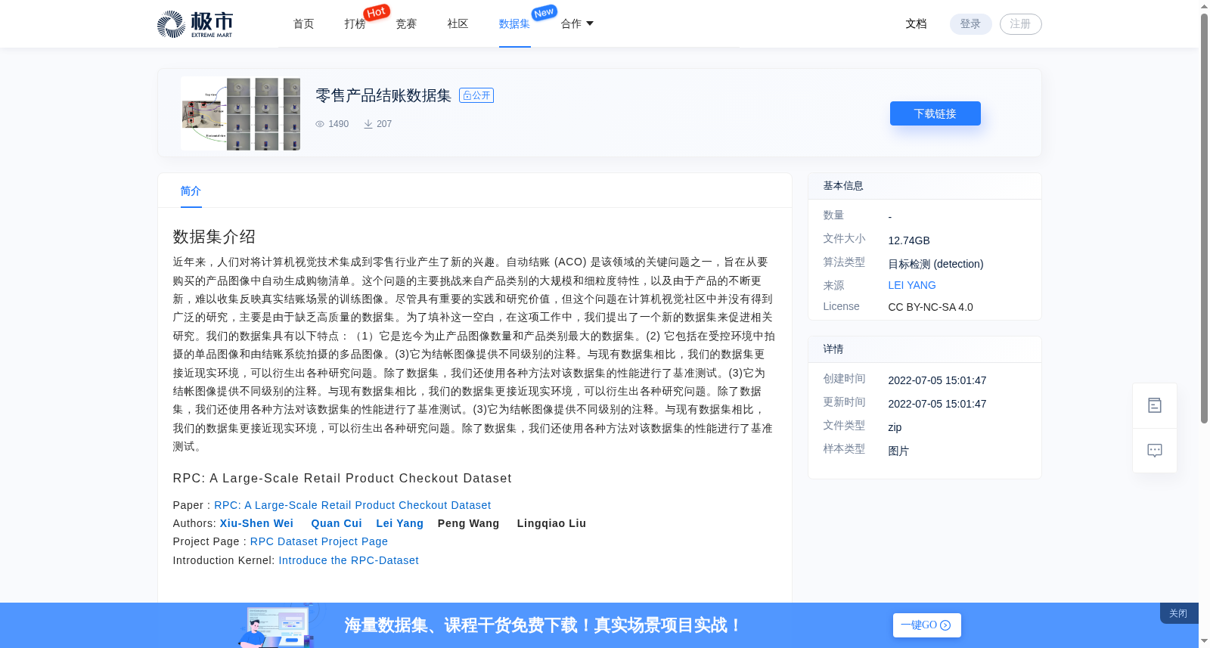
Task: Click the 数据集介绍 heading
Action: pos(214,237)
